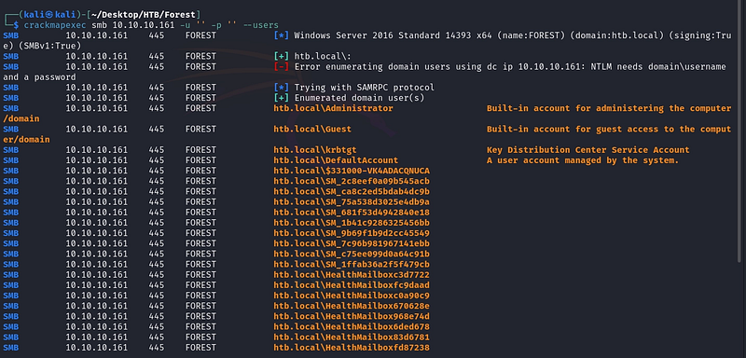Click 'Enumerated domain user(s)' message
This screenshot has height=358, width=746.
(359, 98)
